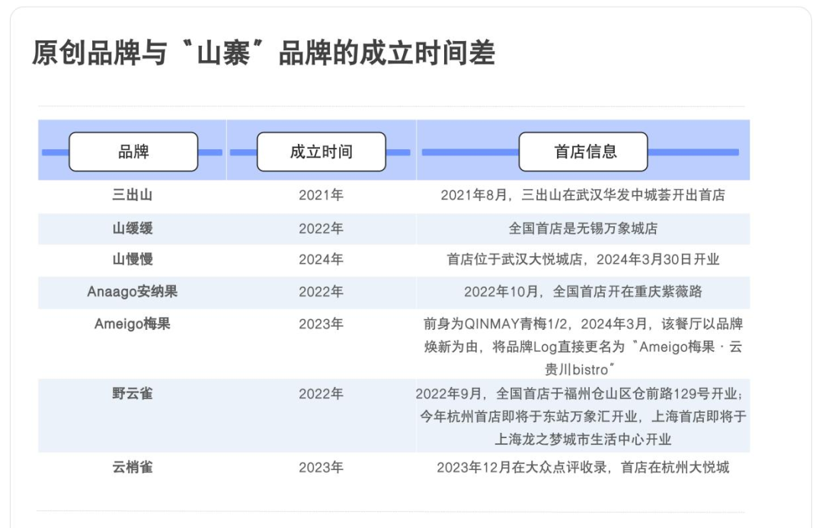Viewport: 819px width, 528px height.
Task: Click 2024年 in the 山慢慢 row
Action: 322,259
